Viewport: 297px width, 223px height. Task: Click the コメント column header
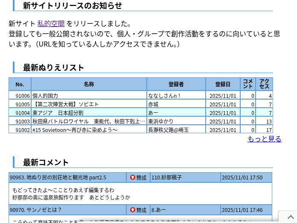(247, 84)
